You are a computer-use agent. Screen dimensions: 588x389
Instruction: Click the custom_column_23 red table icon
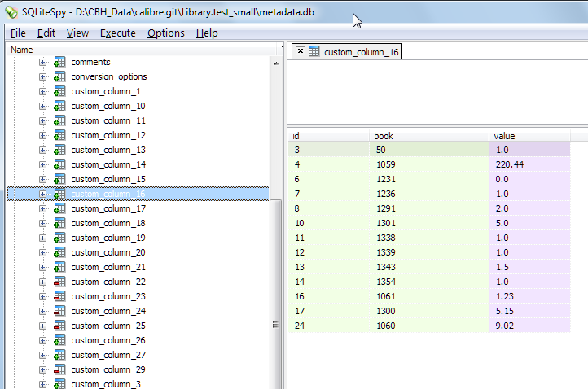(x=59, y=296)
